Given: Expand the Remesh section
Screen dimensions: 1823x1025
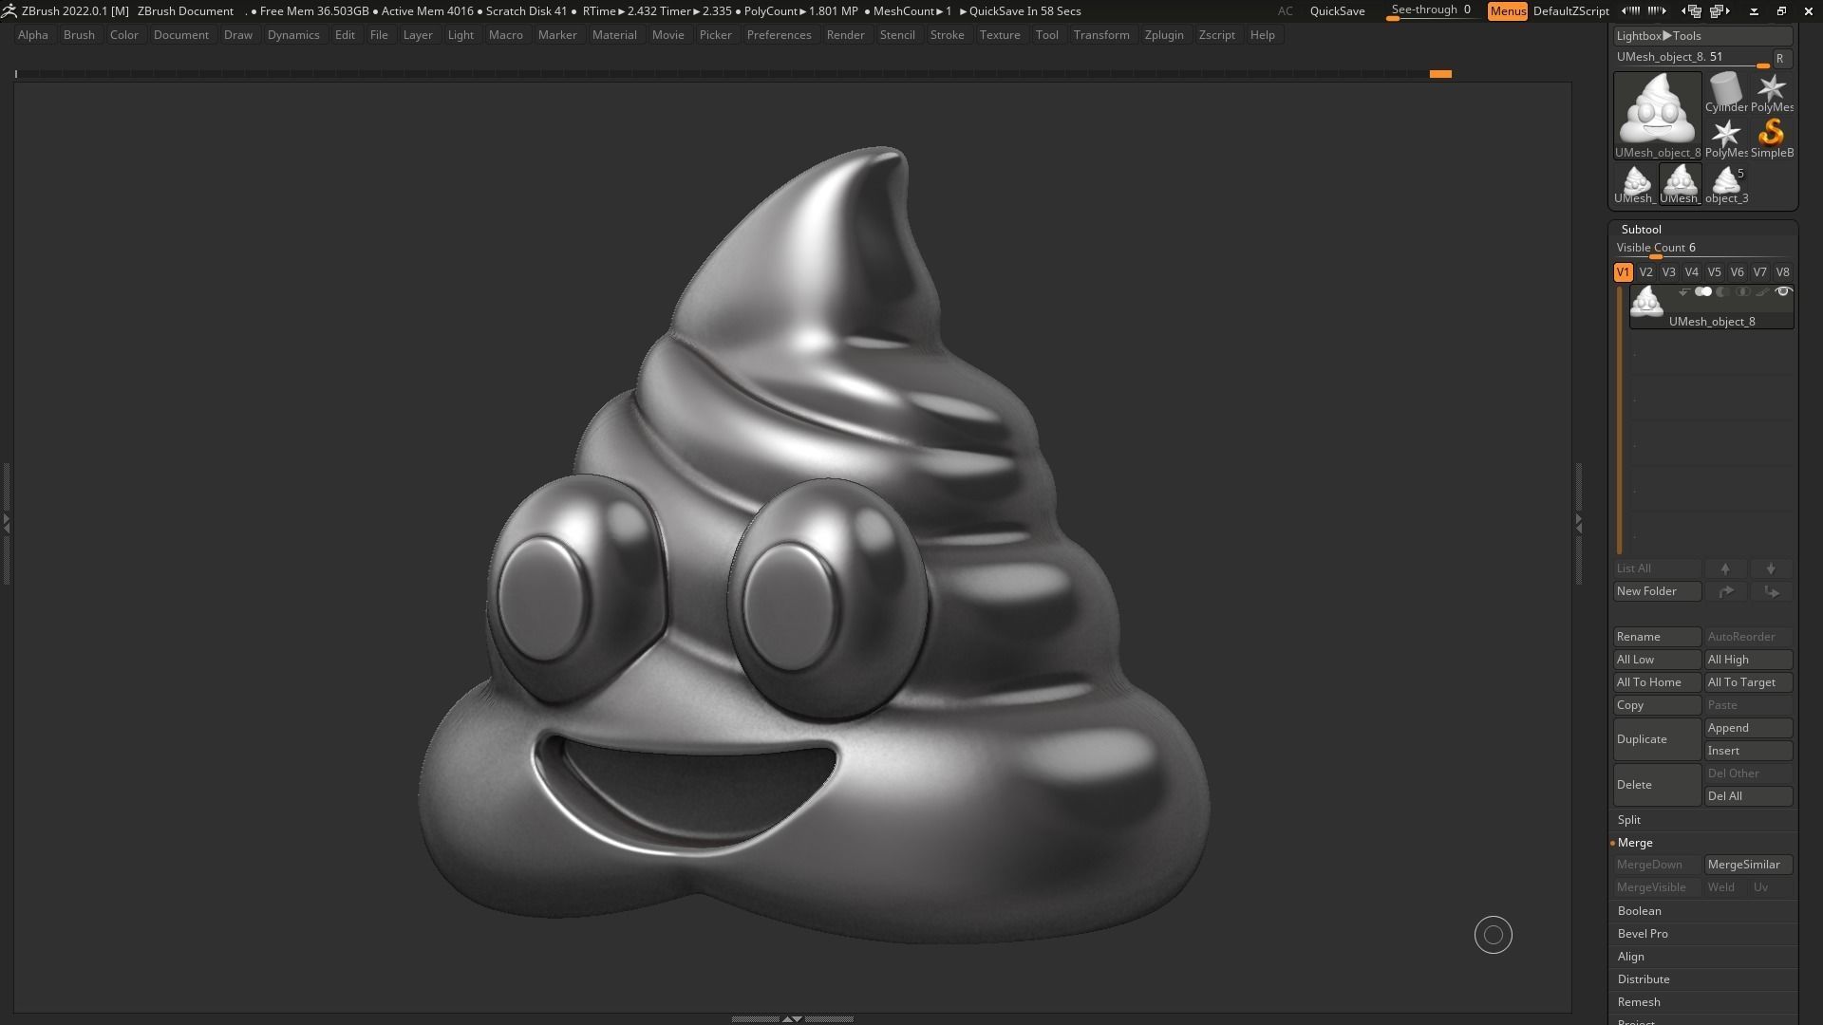Looking at the screenshot, I should (x=1639, y=1002).
